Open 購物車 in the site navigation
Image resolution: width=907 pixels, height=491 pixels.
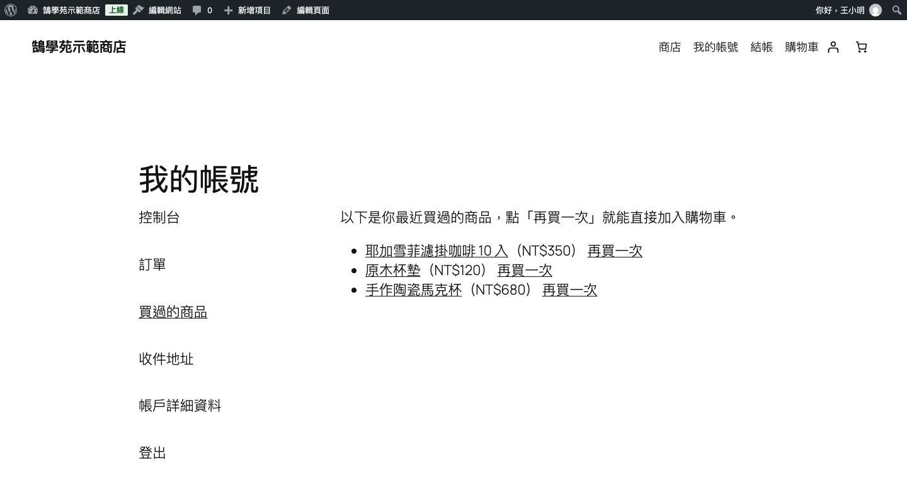click(x=802, y=47)
